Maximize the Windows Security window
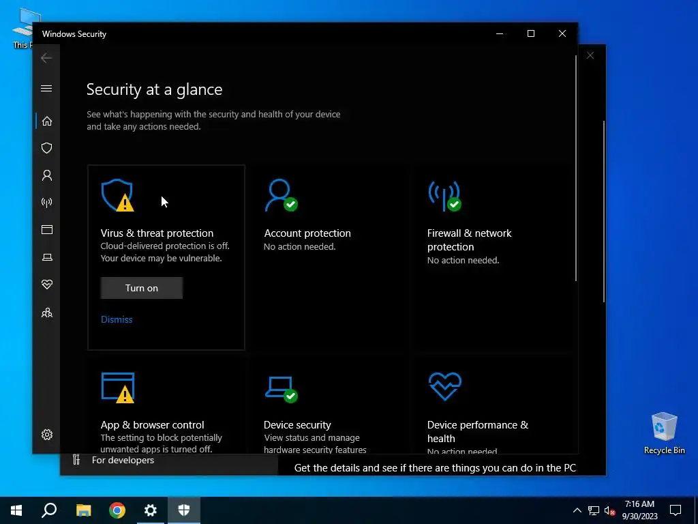The height and width of the screenshot is (524, 698). tap(530, 33)
